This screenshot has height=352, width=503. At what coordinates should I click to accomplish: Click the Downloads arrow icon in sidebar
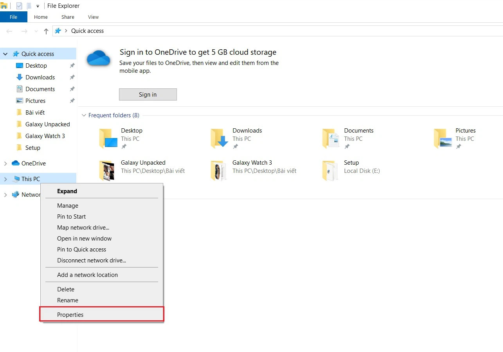click(20, 77)
